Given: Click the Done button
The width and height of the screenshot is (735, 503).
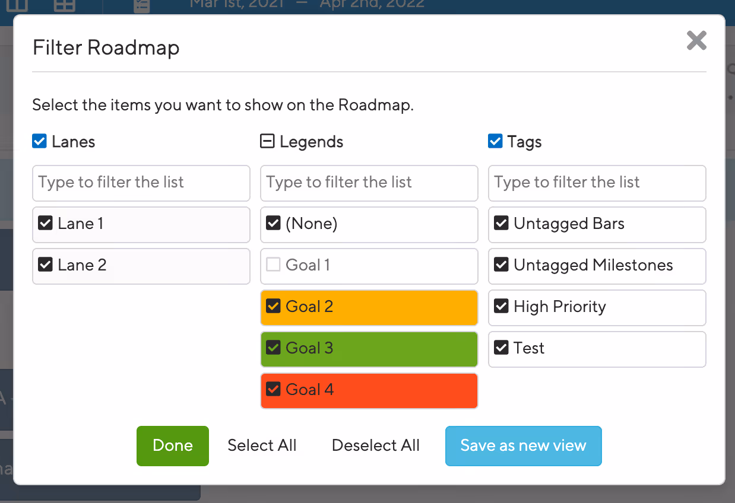Looking at the screenshot, I should [172, 445].
